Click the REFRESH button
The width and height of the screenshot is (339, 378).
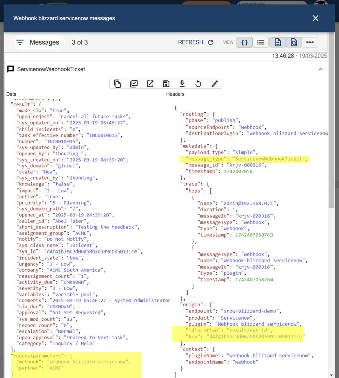[x=195, y=42]
